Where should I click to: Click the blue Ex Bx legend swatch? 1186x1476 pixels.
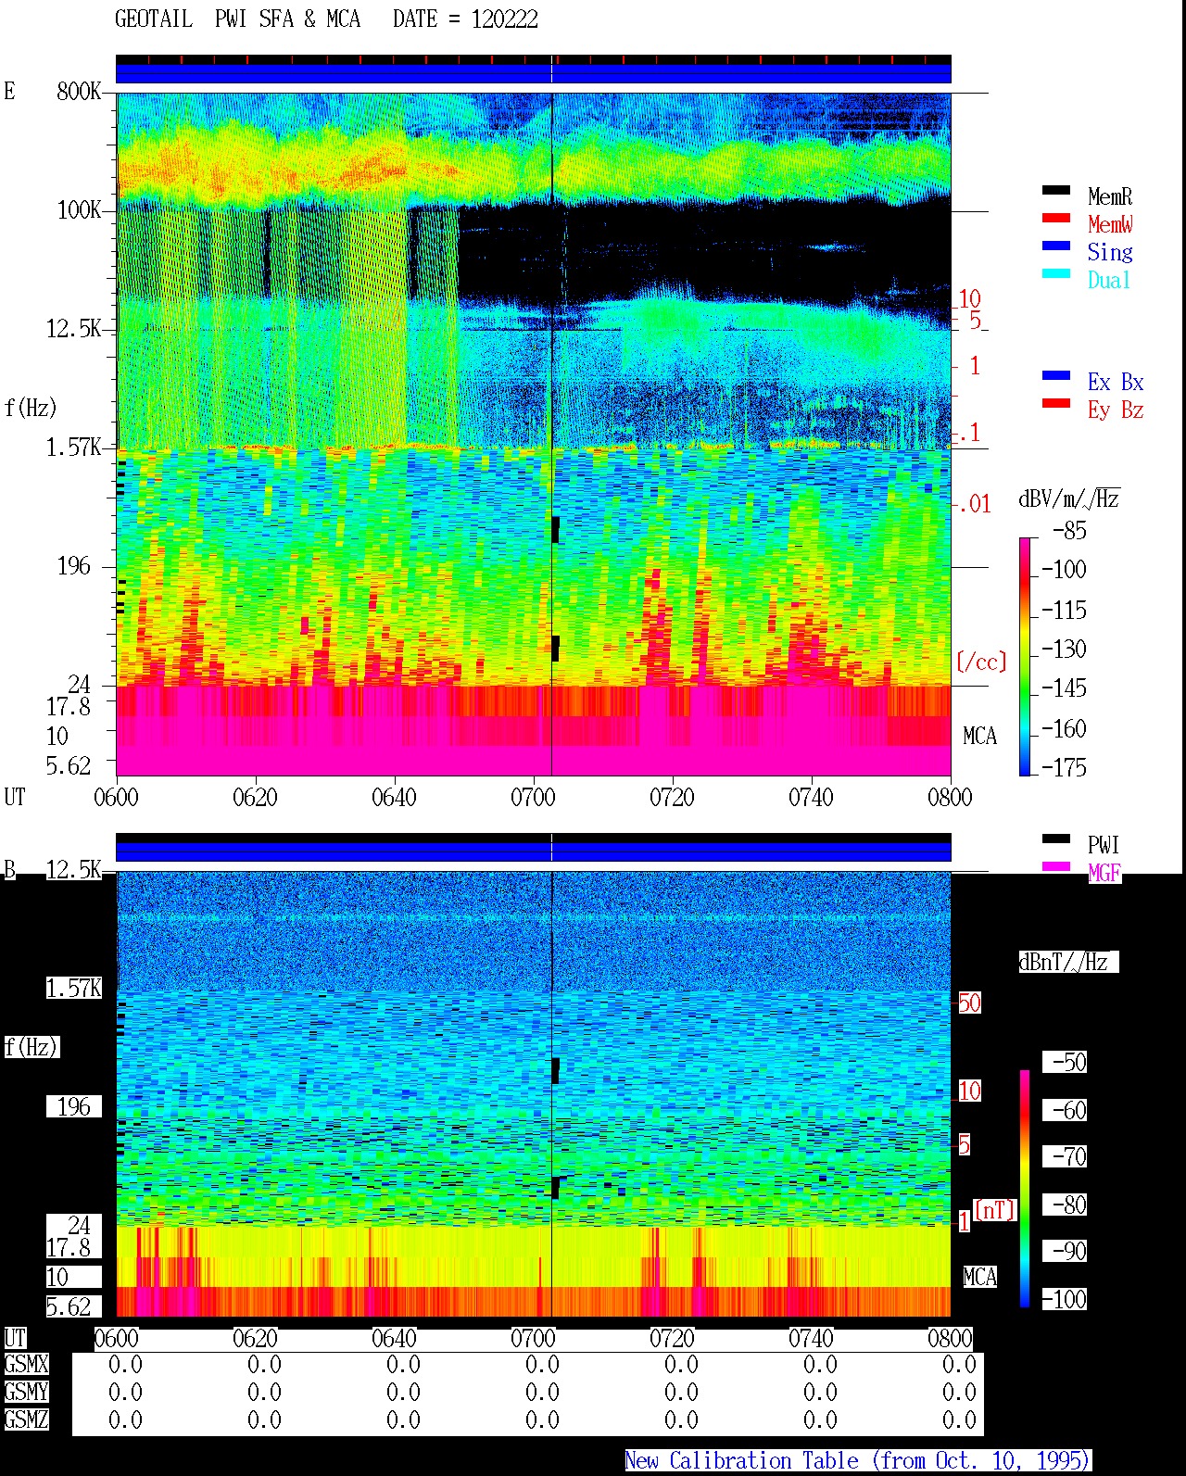[x=1056, y=375]
